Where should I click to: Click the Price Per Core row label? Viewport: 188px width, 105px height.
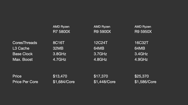[25, 82]
